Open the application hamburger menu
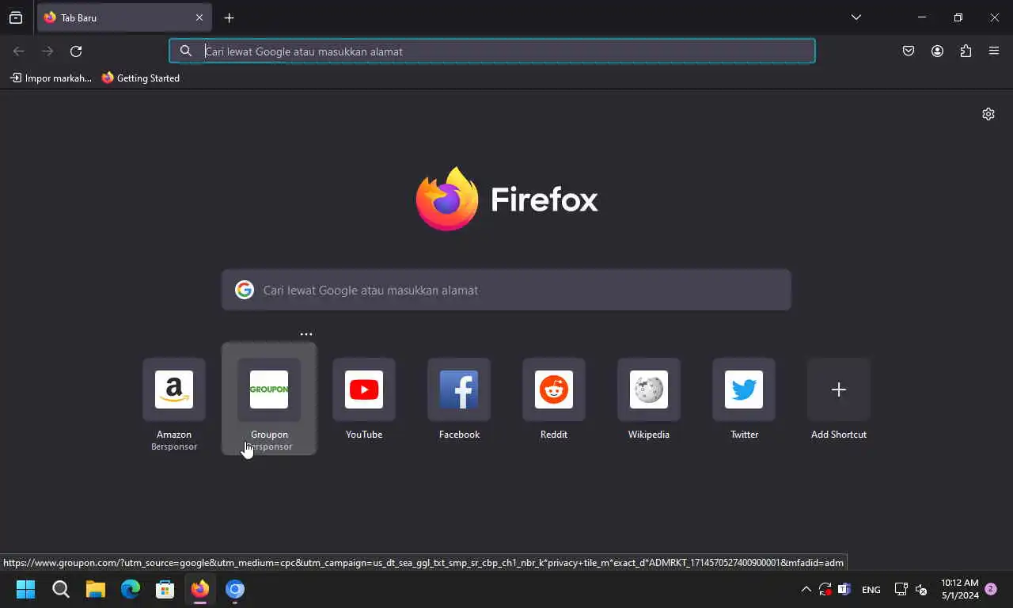The height and width of the screenshot is (608, 1013). pos(994,51)
